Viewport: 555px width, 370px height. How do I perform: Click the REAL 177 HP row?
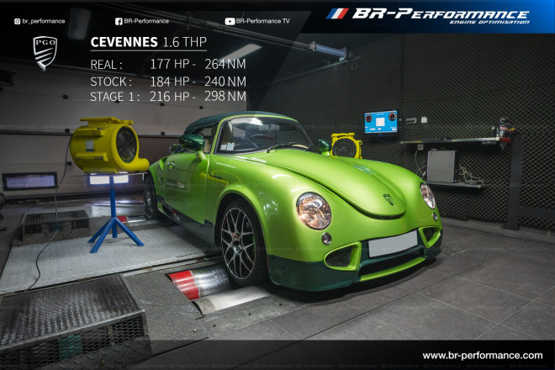pos(168,65)
